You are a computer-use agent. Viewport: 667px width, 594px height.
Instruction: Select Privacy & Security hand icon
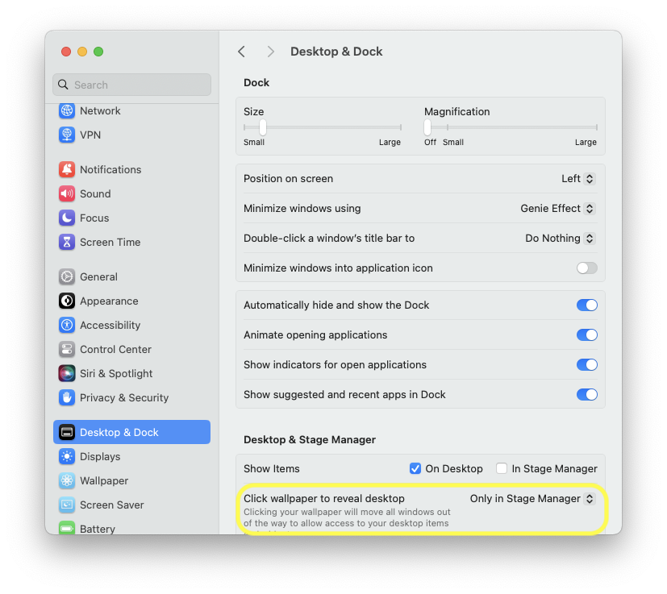point(67,398)
